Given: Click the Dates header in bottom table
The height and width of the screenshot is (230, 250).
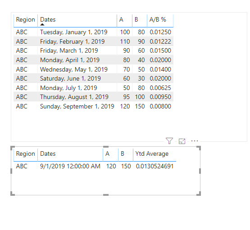Looking at the screenshot, I should pos(48,153).
